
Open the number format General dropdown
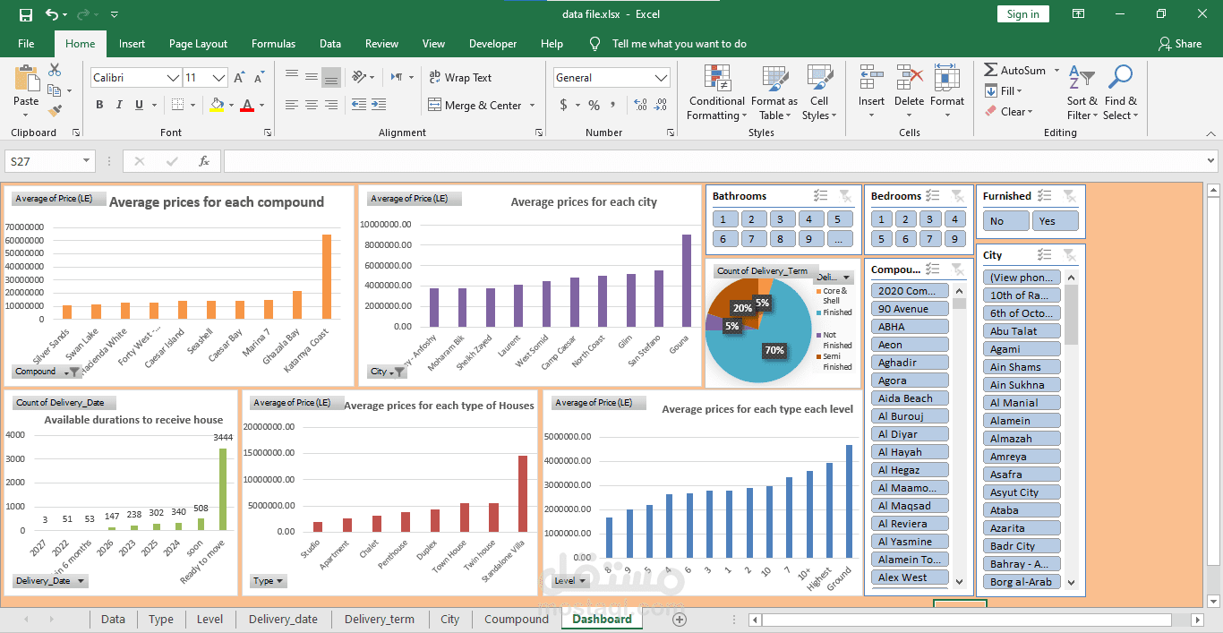click(662, 78)
